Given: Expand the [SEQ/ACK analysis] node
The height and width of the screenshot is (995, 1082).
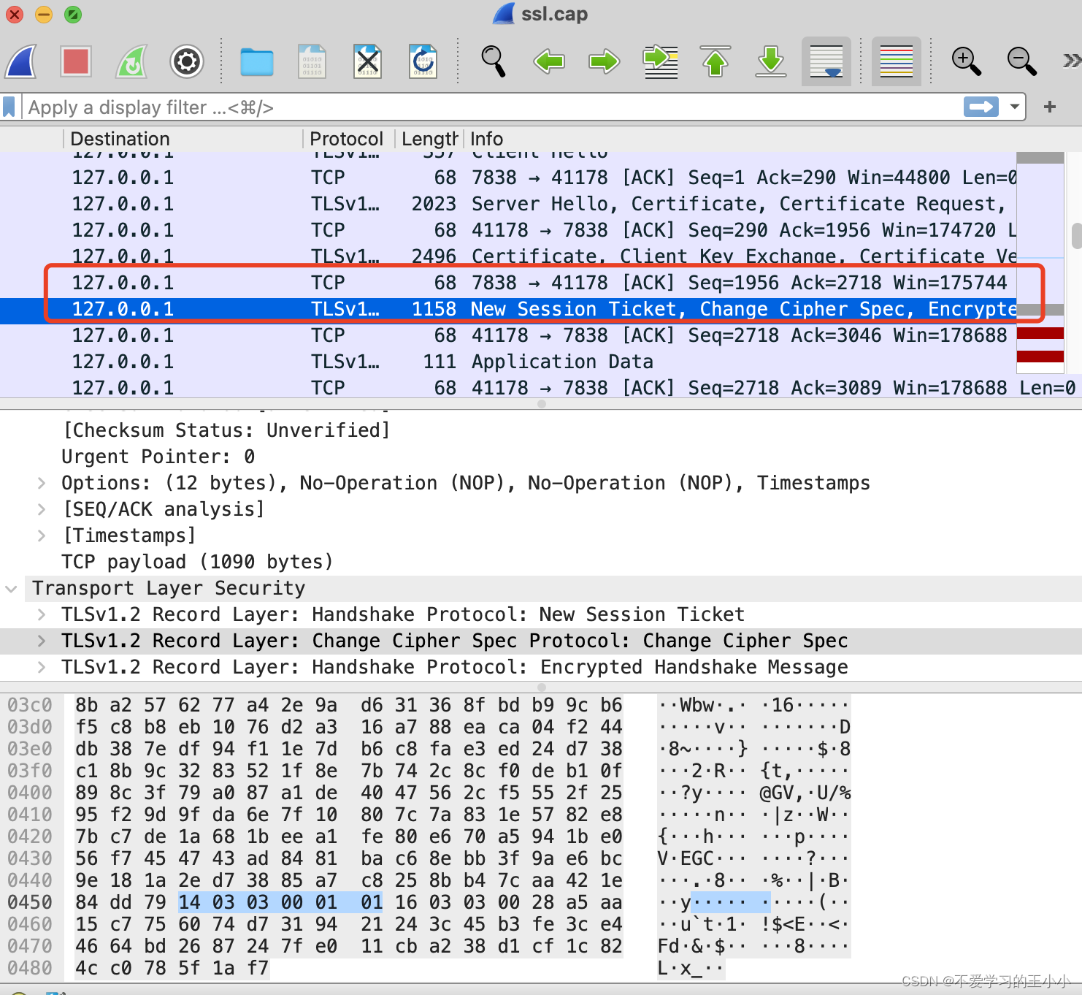Looking at the screenshot, I should click(x=42, y=509).
